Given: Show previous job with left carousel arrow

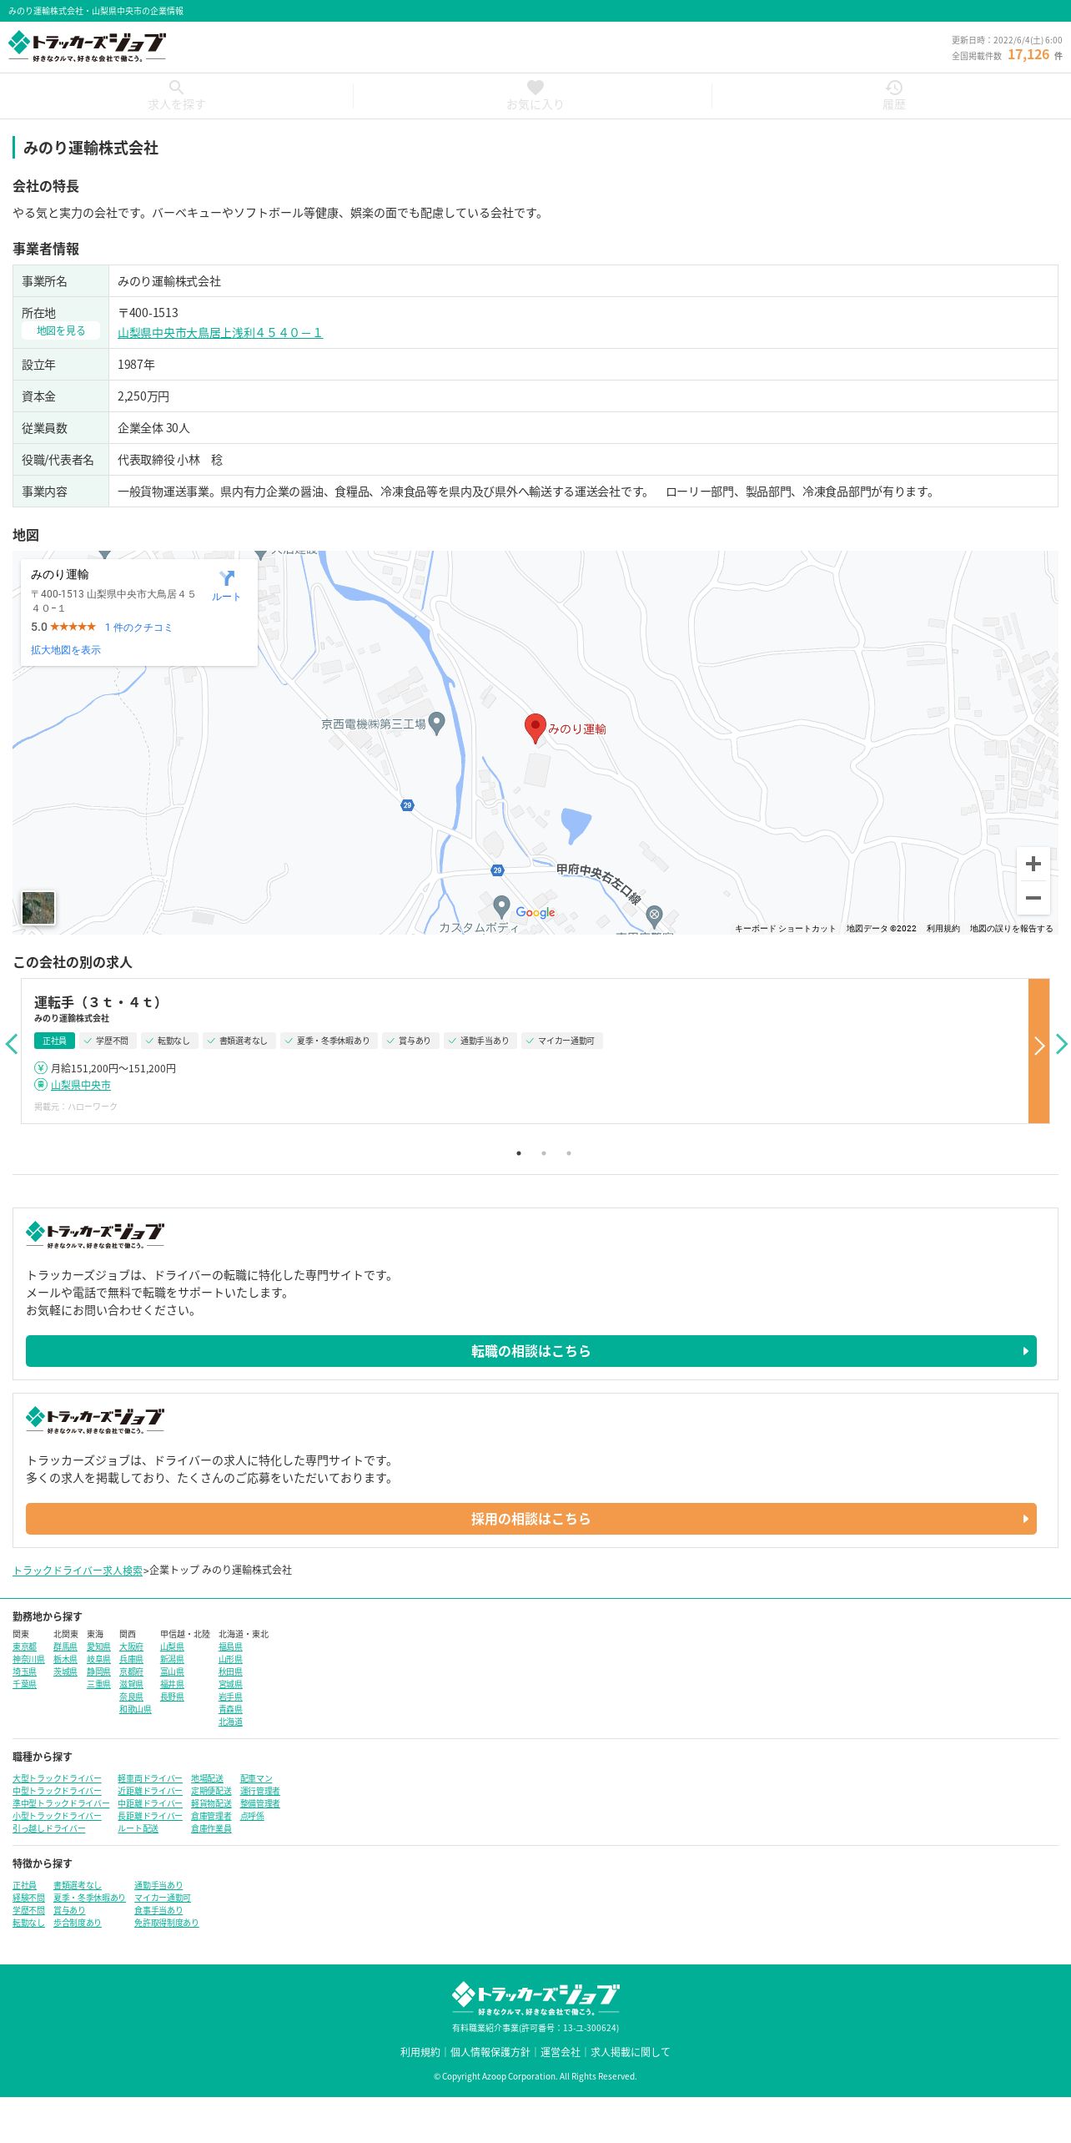Looking at the screenshot, I should pyautogui.click(x=11, y=1044).
